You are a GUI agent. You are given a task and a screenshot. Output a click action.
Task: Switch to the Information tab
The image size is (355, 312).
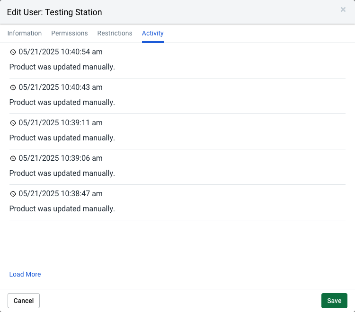tap(25, 33)
